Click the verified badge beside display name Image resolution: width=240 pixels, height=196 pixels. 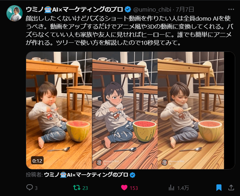pos(128,9)
